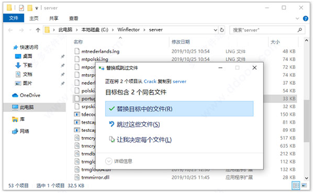Click the trmmirror.dll file icon

click(77, 177)
